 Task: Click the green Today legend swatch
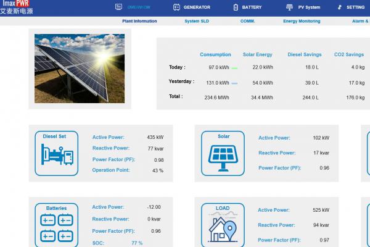tap(234, 68)
